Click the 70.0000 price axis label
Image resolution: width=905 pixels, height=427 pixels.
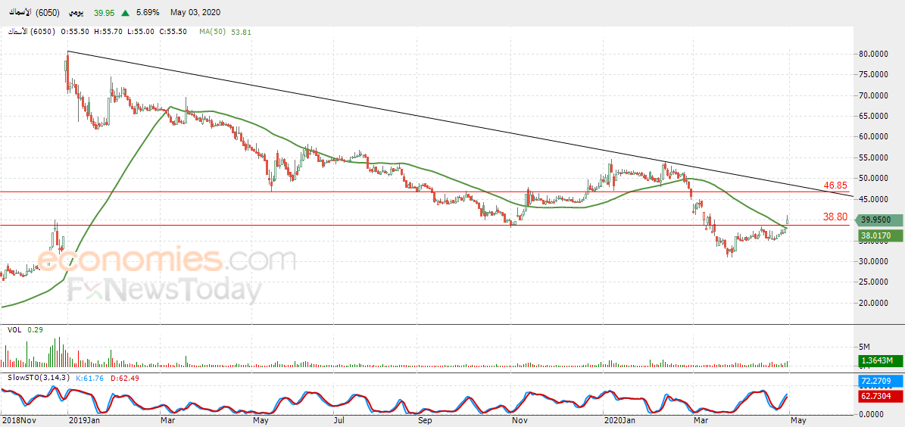[875, 95]
